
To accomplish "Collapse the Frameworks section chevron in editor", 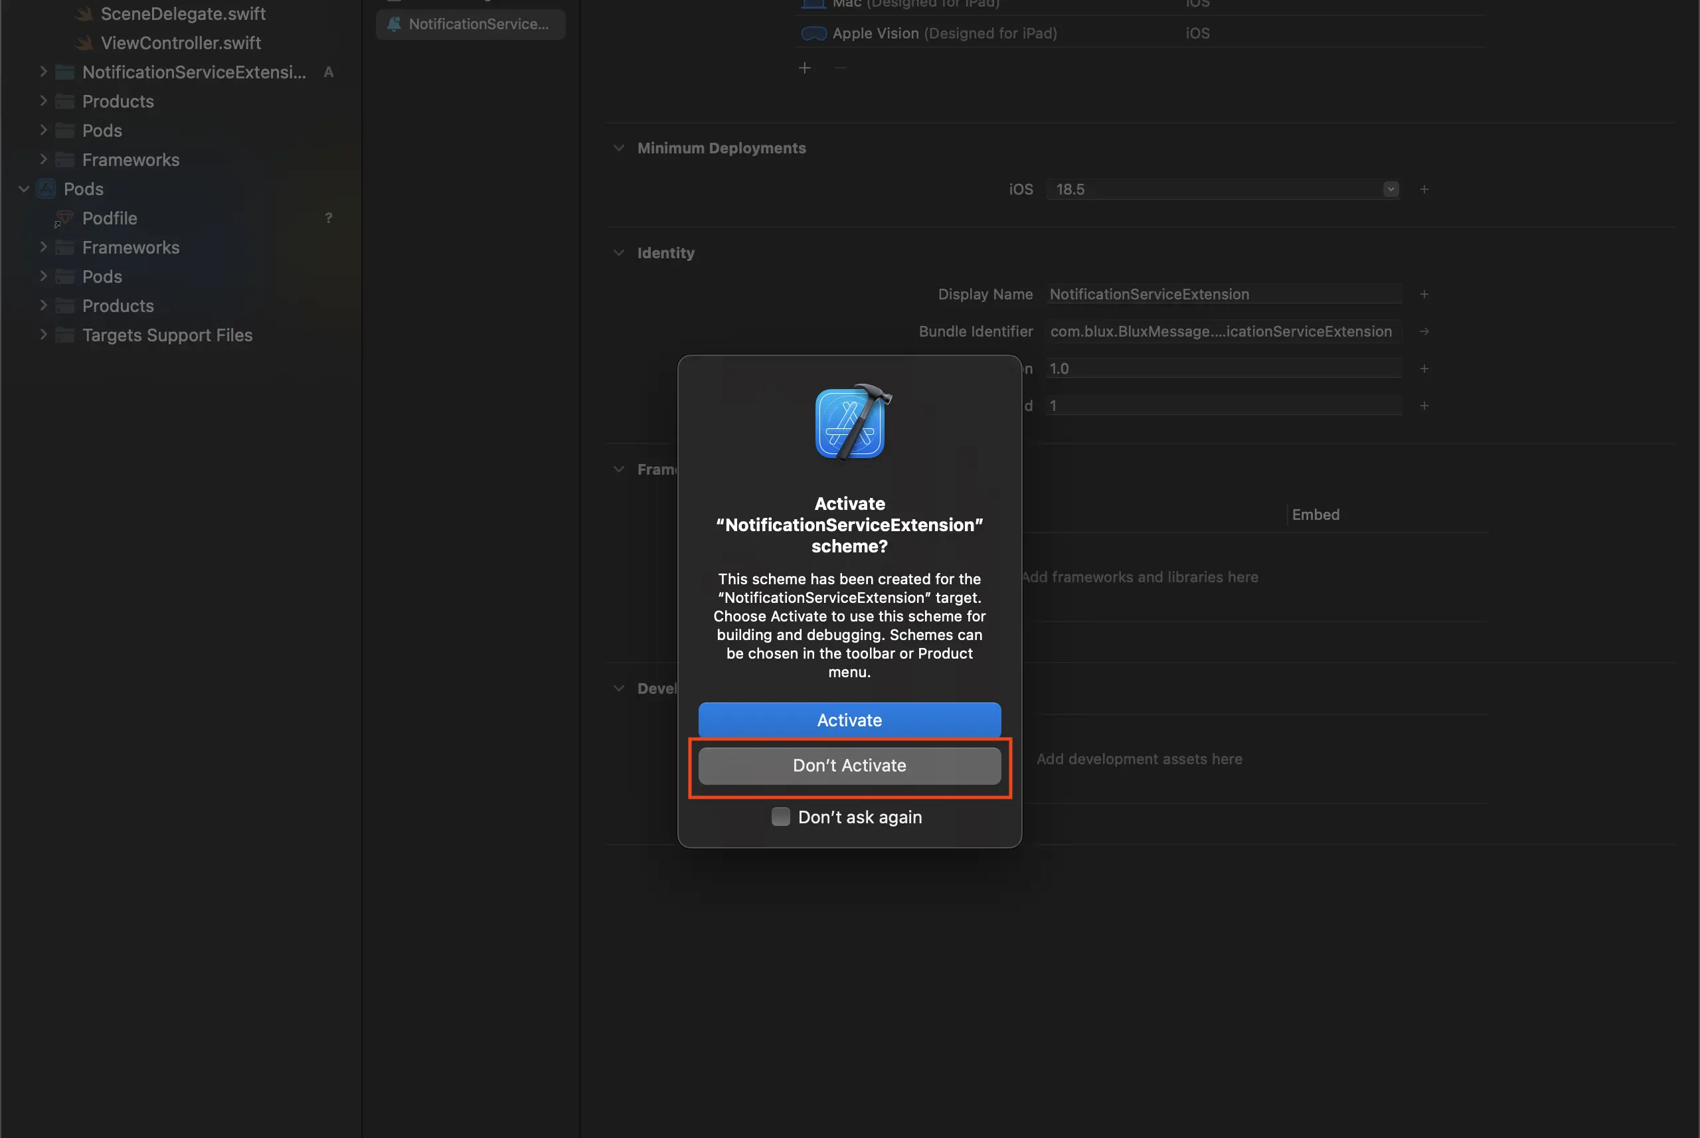I will [618, 469].
